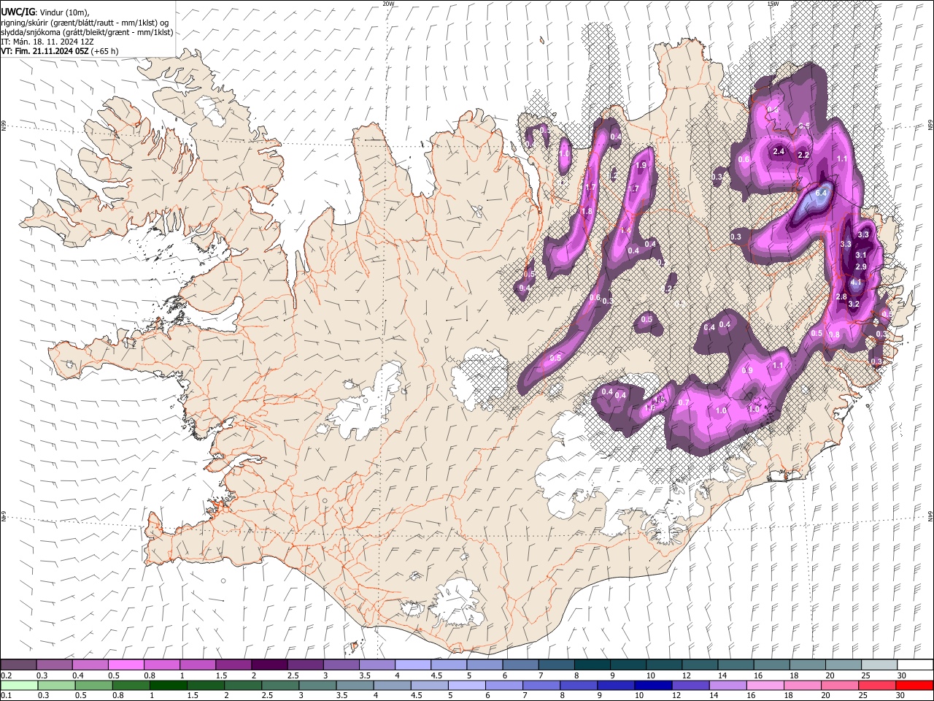
Task: Click the 2.8 value label in the east
Action: pyautogui.click(x=841, y=297)
